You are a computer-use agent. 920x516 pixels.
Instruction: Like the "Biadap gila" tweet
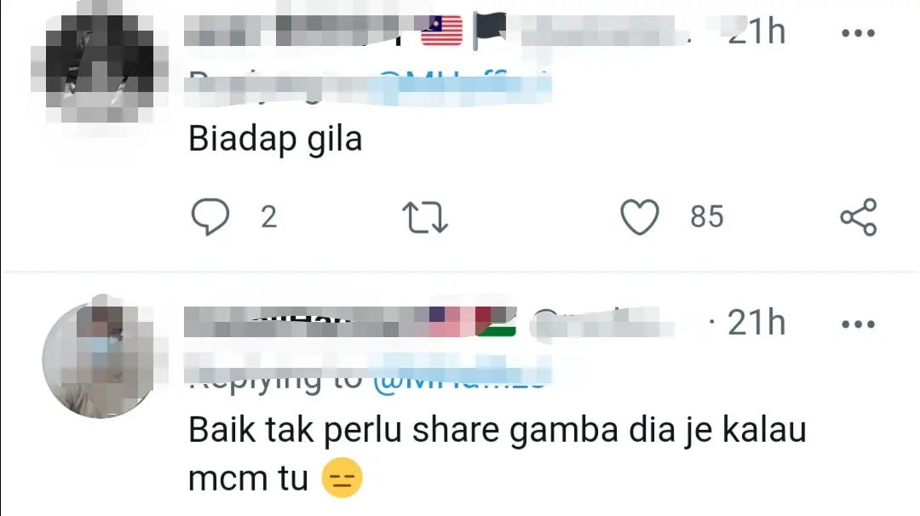click(x=640, y=217)
